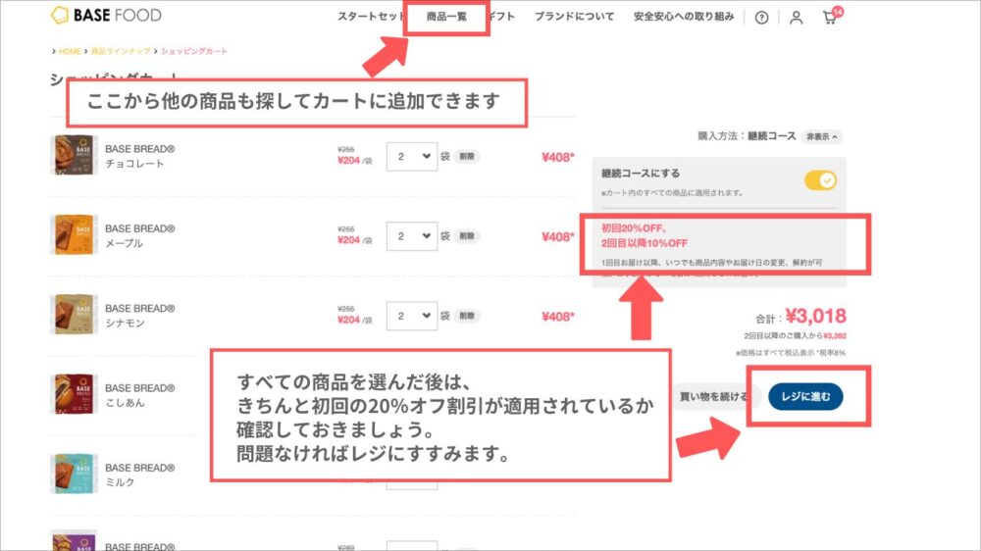
Task: Open ギフト menu item
Action: (x=502, y=17)
